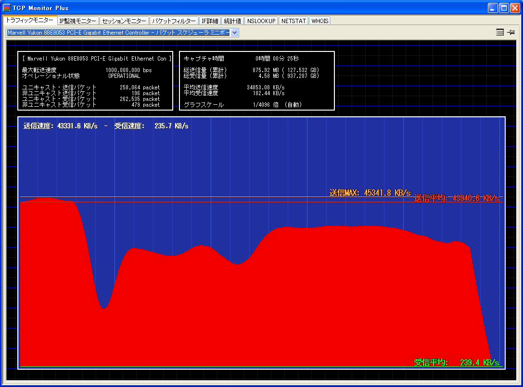The height and width of the screenshot is (387, 523).
Task: Click the adapter info panel with 最大転送速度
Action: (x=95, y=81)
